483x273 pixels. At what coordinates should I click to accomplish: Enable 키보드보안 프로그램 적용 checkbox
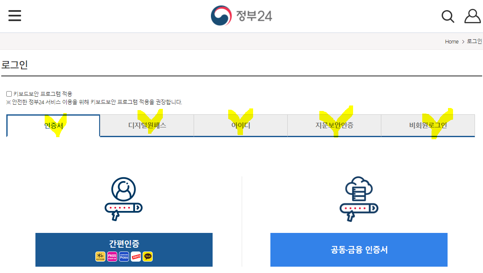[x=9, y=94]
